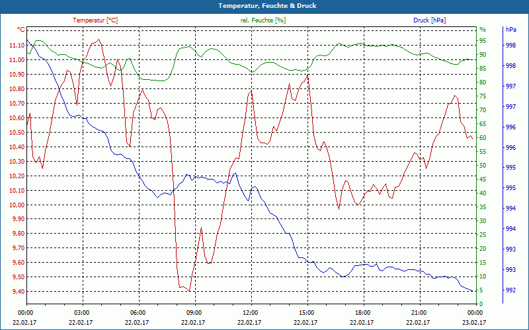Viewport: 529px width, 330px height.
Task: Click the chart title "Temperatur, Feuchte & Druck"
Action: [267, 6]
